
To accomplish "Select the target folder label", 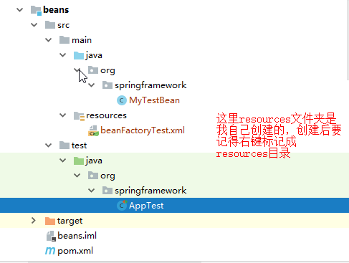I will pos(70,221).
